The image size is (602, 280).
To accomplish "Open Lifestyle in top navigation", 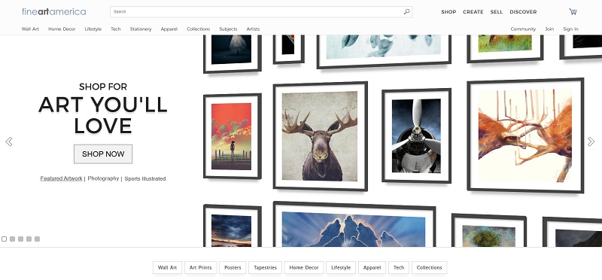I will tap(93, 29).
